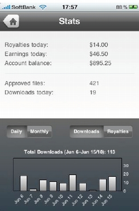Tap the Royalties today value $14.00
The width and height of the screenshot is (139, 211).
[x=99, y=45]
